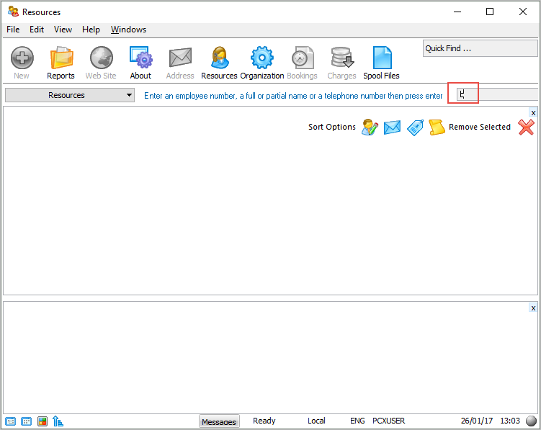Screen dimensions: 541x430
Task: Click the 26/01/17 date in status bar
Action: pyautogui.click(x=477, y=421)
